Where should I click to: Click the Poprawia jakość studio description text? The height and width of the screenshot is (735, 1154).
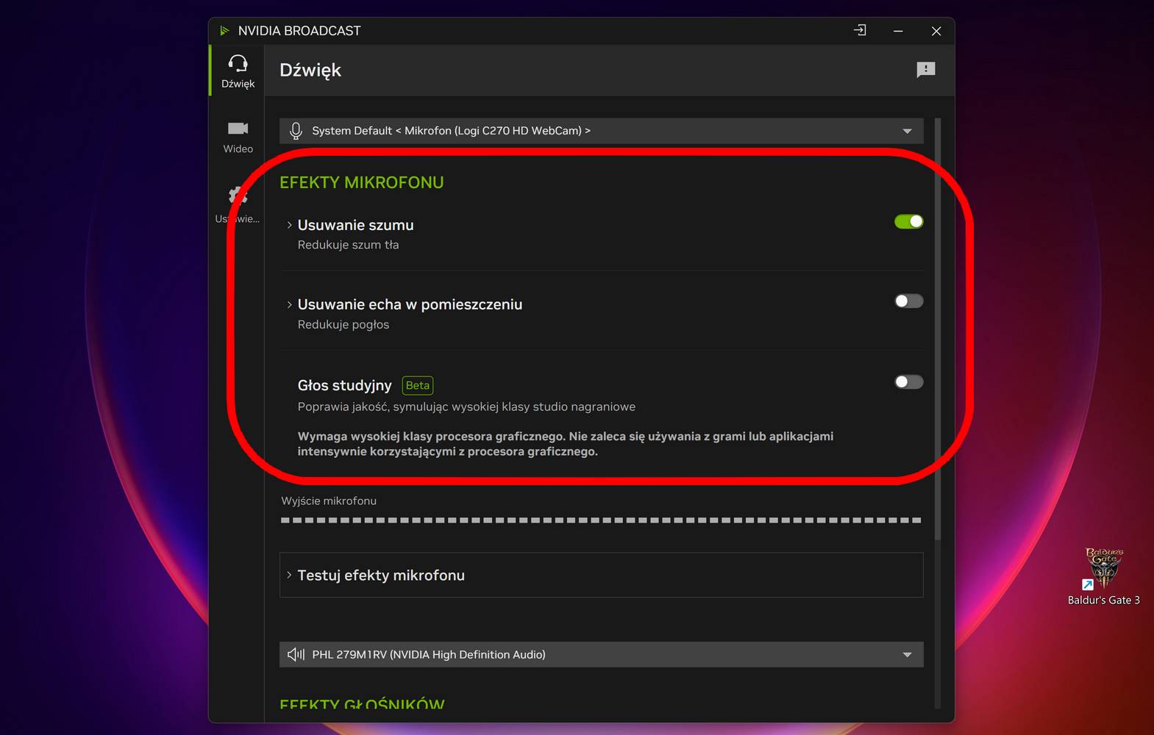click(466, 406)
